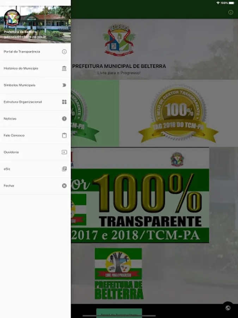The height and width of the screenshot is (318, 238).
Task: Open Fale Conosco menu entry
Action: coord(35,135)
